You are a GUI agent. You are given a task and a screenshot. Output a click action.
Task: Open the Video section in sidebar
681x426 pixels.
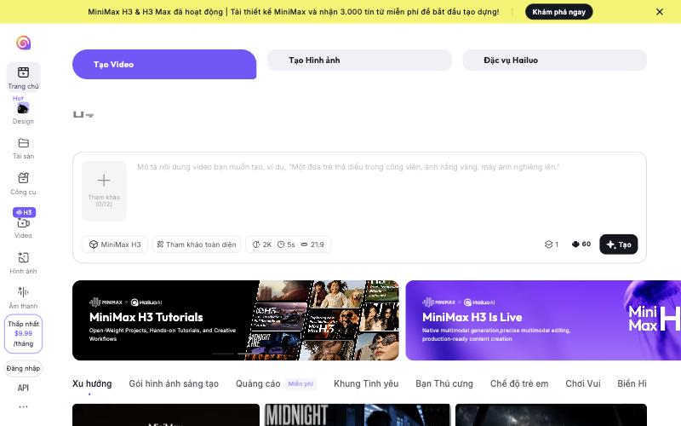(x=24, y=228)
